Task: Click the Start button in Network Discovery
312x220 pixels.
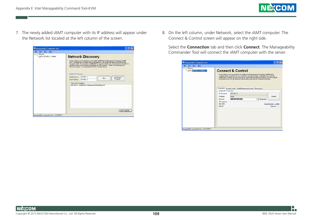Action: point(104,78)
